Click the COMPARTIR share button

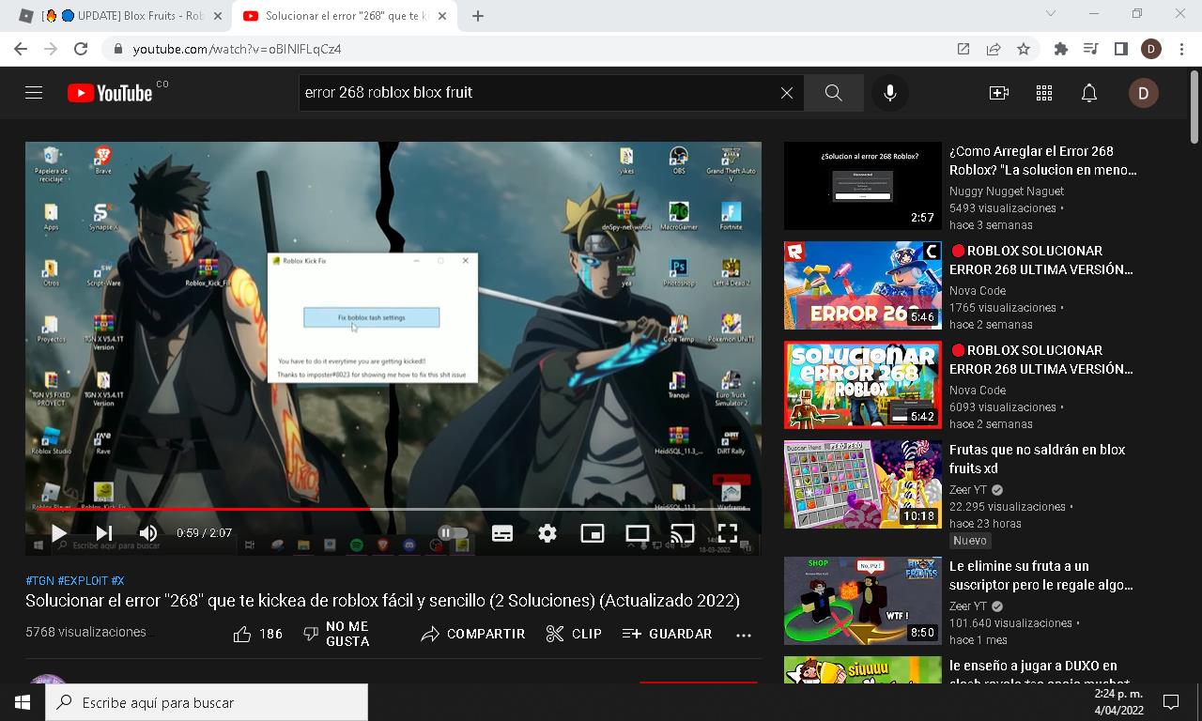tap(473, 634)
